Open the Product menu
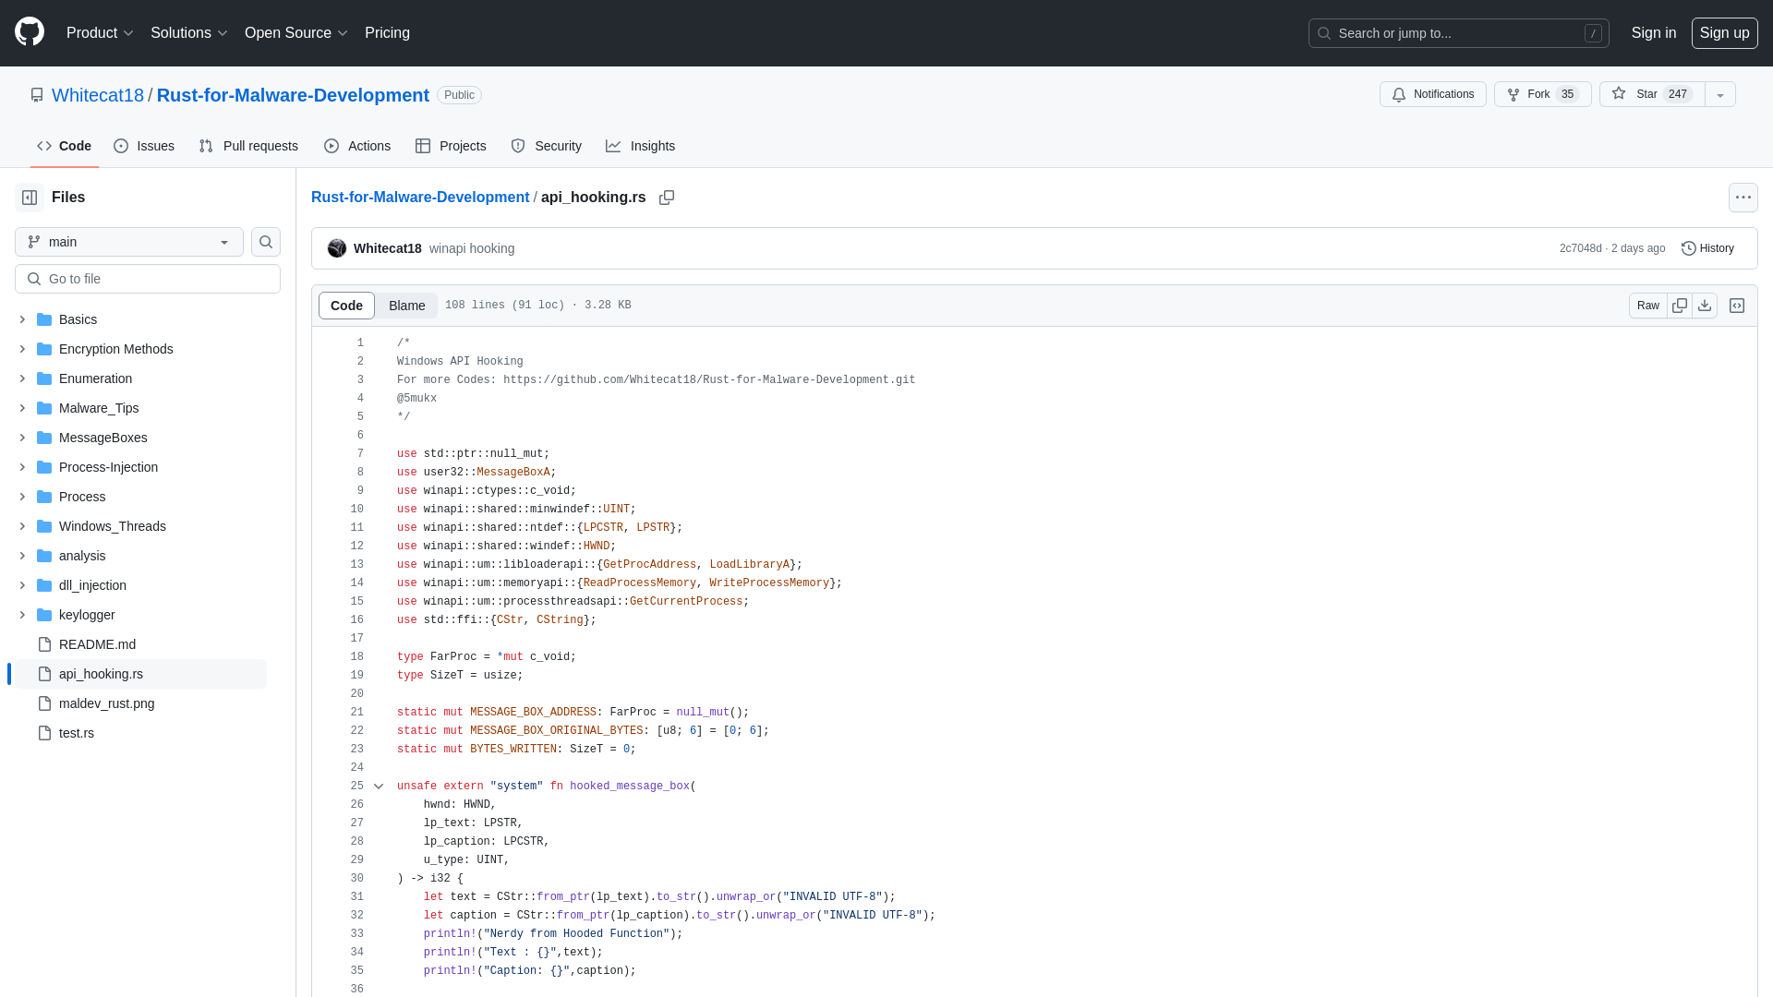 (100, 33)
